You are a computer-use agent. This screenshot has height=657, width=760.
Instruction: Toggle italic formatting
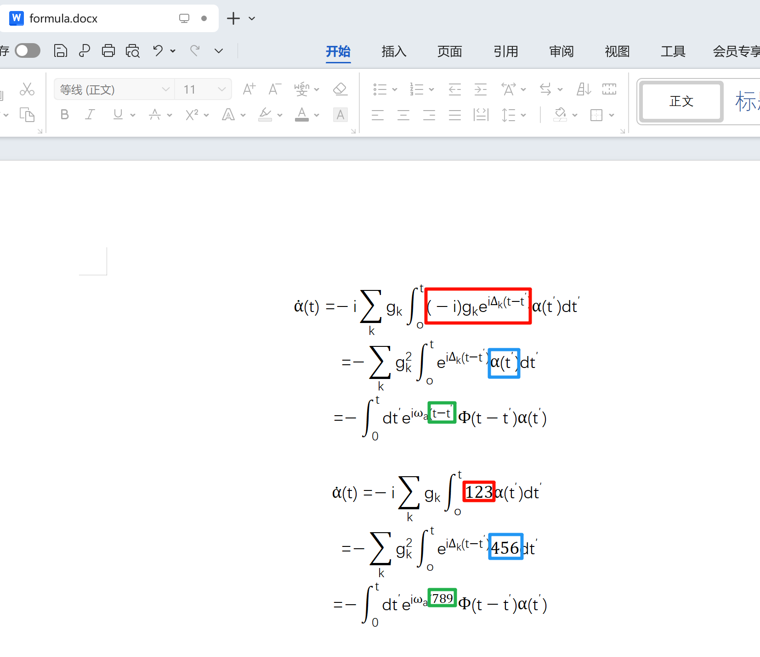coord(90,115)
